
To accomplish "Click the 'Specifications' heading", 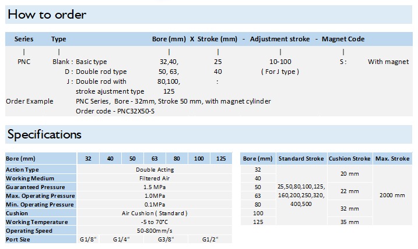I will click(44, 134).
